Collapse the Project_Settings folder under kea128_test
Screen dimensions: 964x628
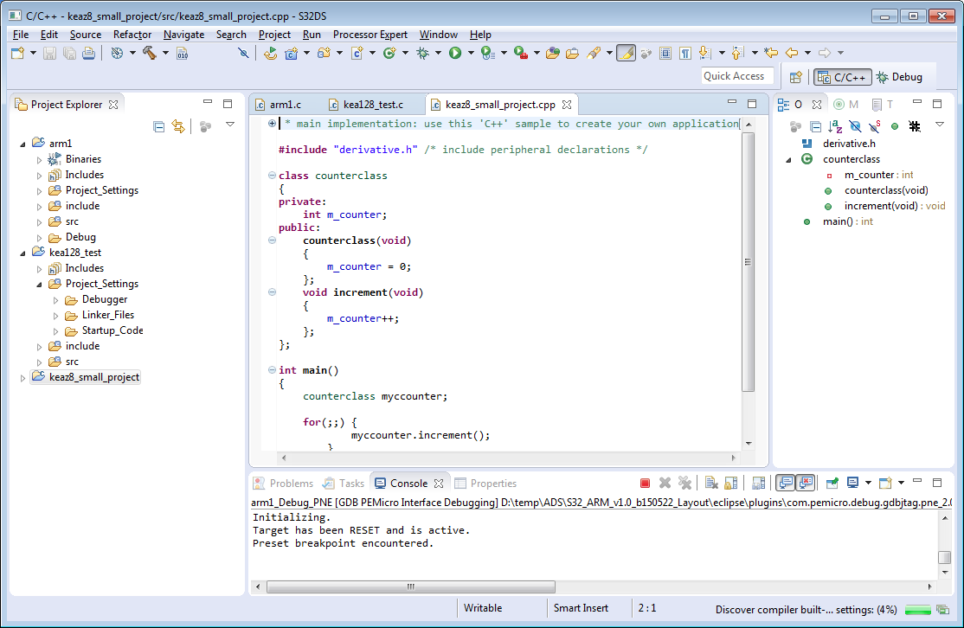pos(39,284)
